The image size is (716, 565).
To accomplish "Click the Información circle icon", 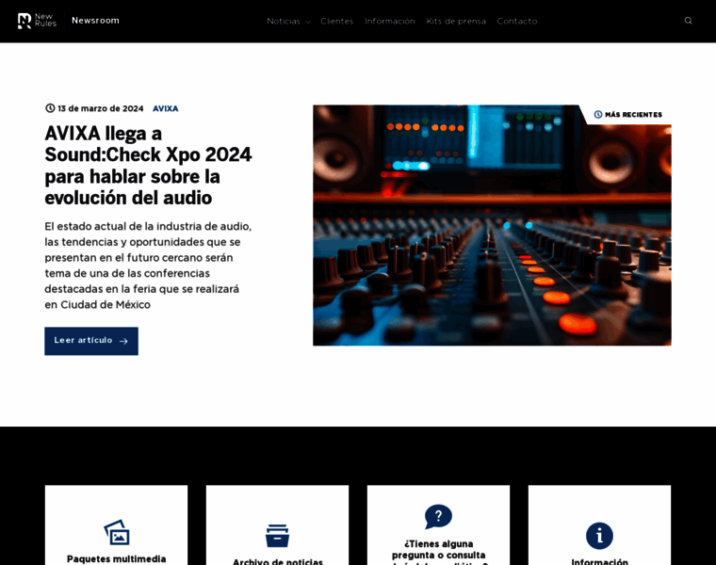I will pyautogui.click(x=599, y=536).
